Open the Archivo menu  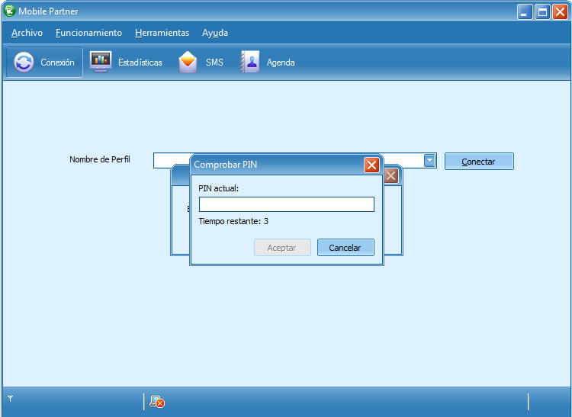pos(27,33)
